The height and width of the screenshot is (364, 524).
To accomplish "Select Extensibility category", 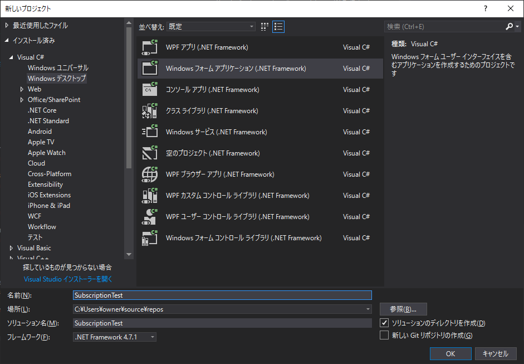I will point(46,185).
